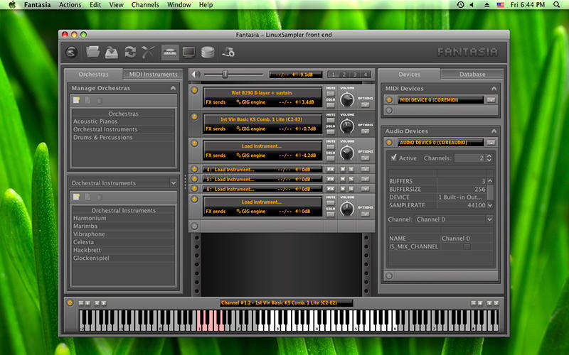
Task: Collapse the MIDI Devices panel
Action: [494, 88]
